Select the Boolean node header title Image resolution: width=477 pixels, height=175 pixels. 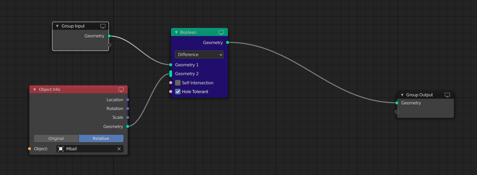pos(188,32)
